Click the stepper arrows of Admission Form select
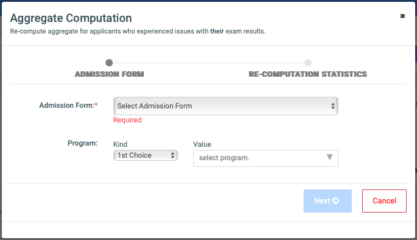 click(333, 106)
